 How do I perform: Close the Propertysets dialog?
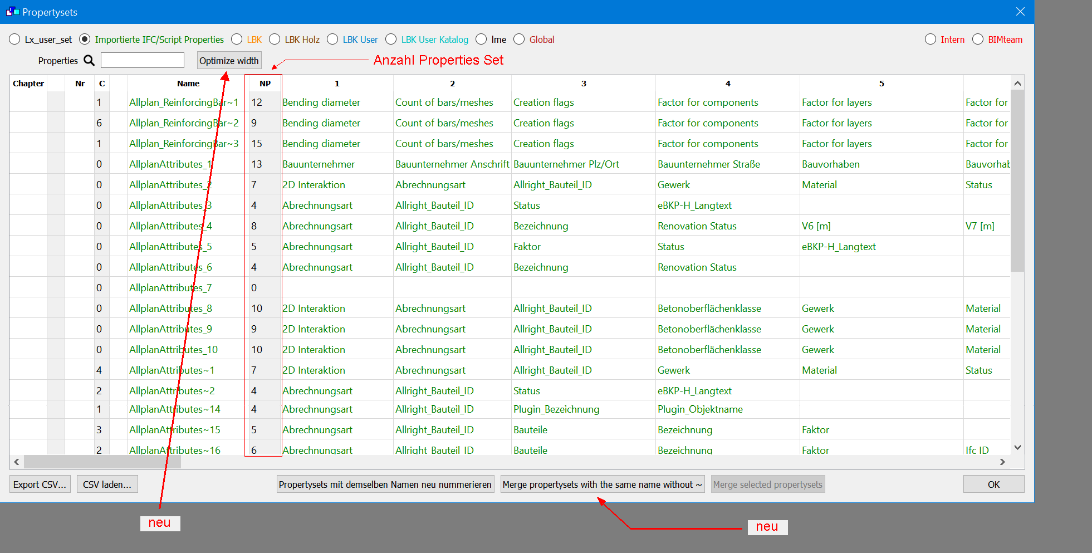tap(1020, 12)
